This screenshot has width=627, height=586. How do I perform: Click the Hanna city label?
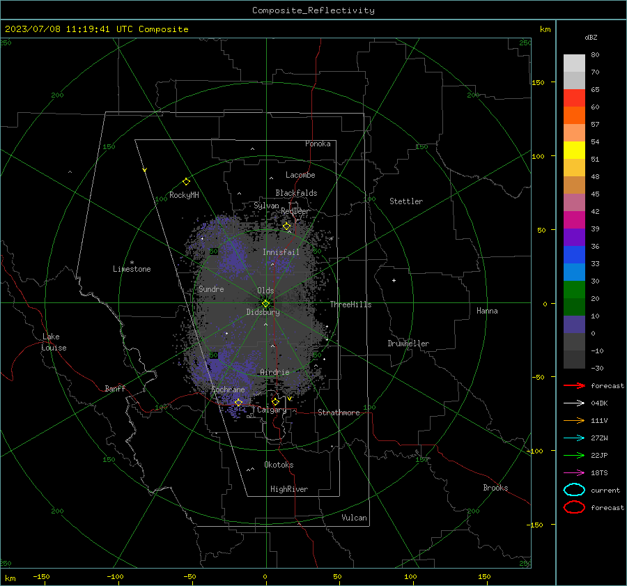coord(487,311)
